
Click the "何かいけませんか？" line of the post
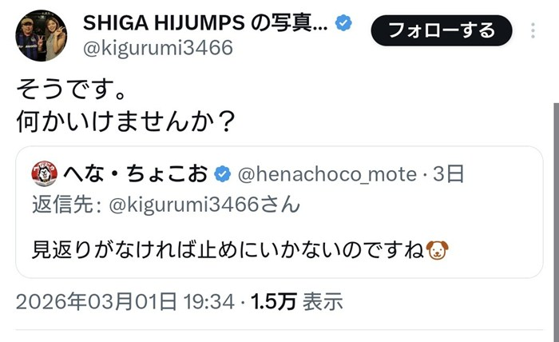tap(125, 120)
